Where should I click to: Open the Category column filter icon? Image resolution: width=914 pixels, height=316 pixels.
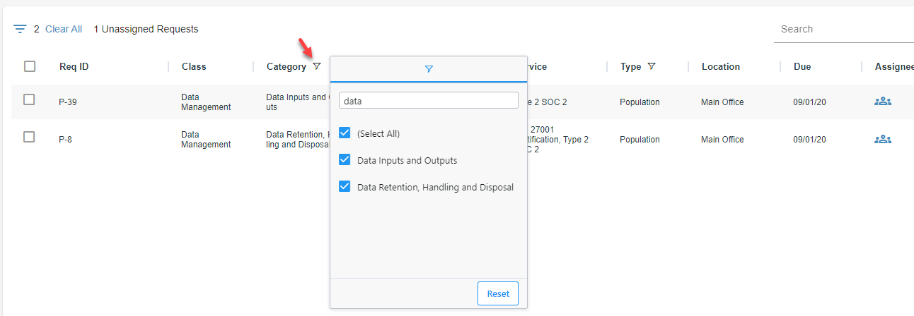pos(317,66)
